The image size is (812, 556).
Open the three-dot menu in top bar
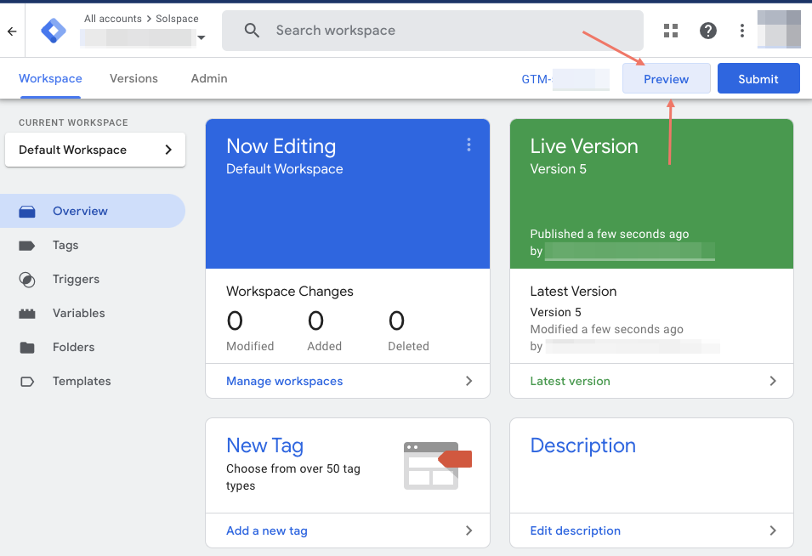tap(741, 31)
